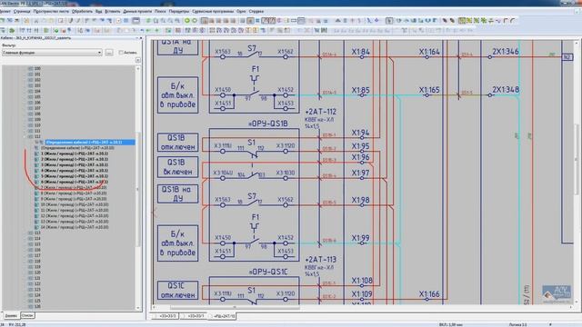The height and width of the screenshot is (327, 582).
Task: Toggle the Активн filter checkbox
Action: click(121, 53)
